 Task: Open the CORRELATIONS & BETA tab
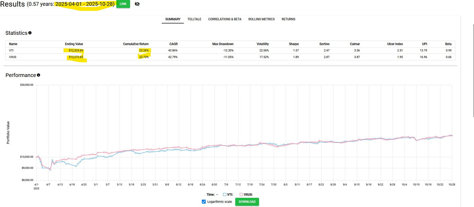point(225,19)
